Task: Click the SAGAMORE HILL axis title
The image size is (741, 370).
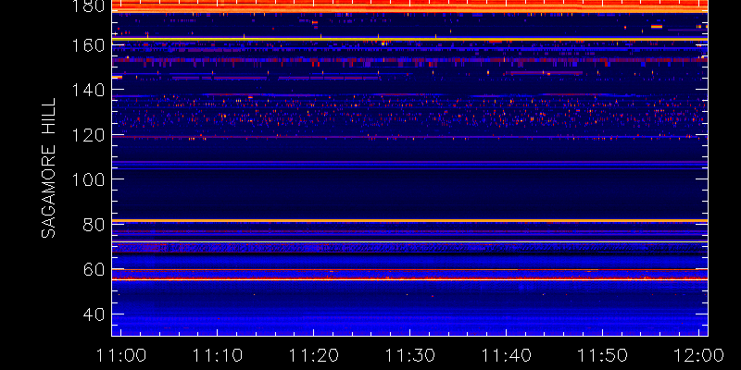Action: point(49,168)
